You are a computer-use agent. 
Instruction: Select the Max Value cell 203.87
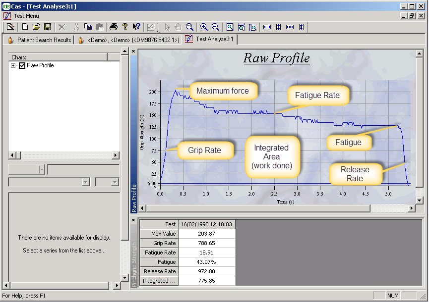207,234
